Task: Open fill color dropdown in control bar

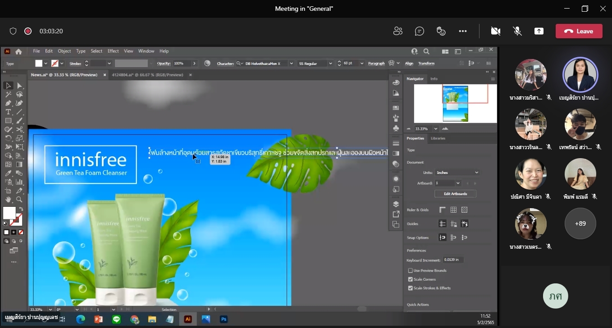Action: point(46,64)
